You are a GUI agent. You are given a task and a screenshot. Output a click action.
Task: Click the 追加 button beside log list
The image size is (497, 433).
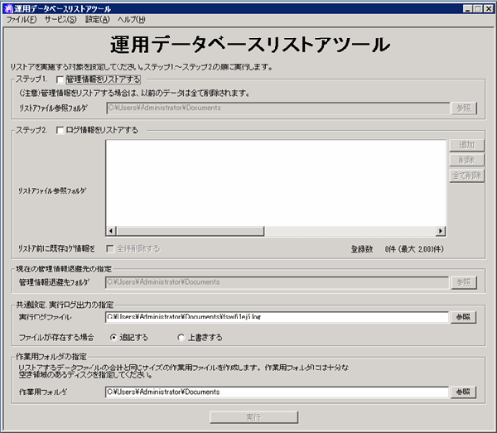click(466, 146)
